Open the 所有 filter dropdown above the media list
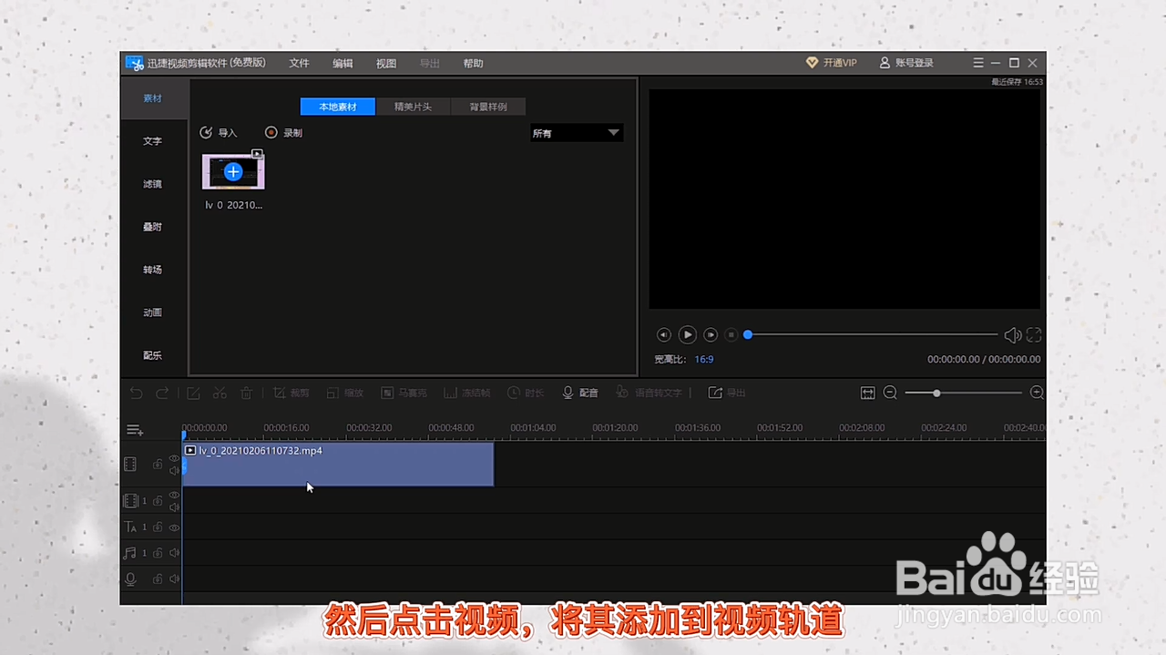The width and height of the screenshot is (1166, 655). 576,133
